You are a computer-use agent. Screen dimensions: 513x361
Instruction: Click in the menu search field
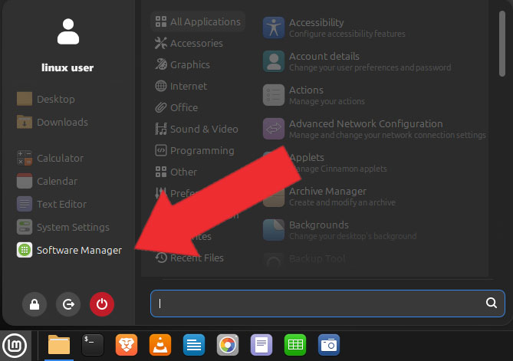(327, 303)
